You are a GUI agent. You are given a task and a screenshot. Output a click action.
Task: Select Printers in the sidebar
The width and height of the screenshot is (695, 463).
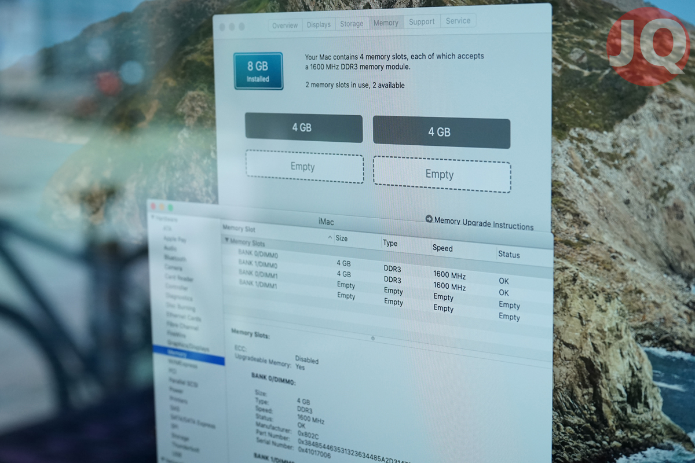coord(178,400)
